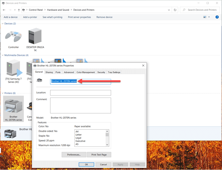222x170 pixels.
Task: Collapse the Printers (6) group
Action: 3,93
